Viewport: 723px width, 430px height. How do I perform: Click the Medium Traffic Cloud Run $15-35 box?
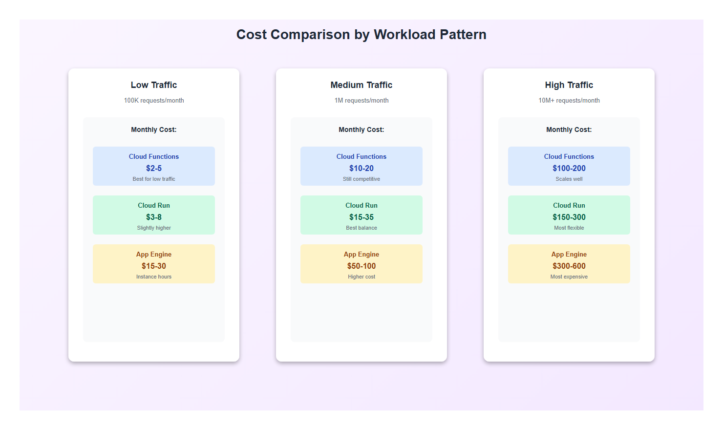[361, 215]
